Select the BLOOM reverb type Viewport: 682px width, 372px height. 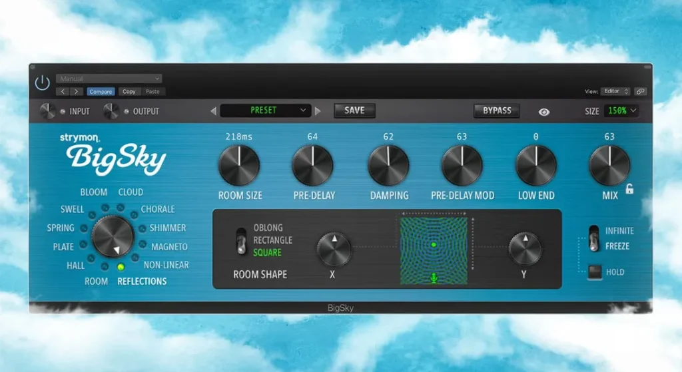(x=93, y=192)
